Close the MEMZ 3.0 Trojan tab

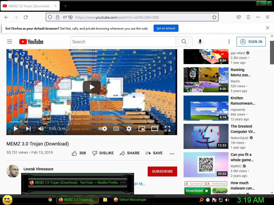55,6
